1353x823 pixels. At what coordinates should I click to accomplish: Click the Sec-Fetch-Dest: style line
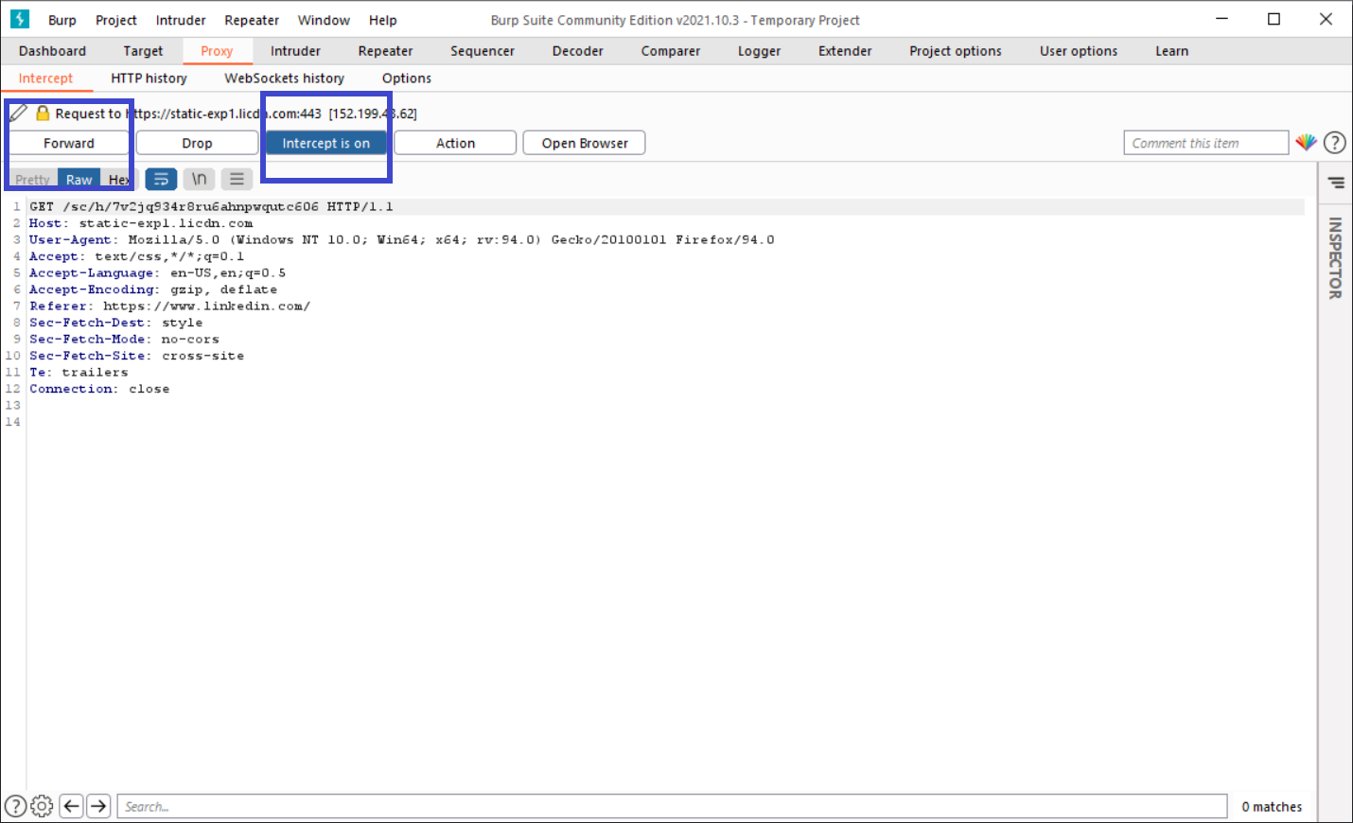(115, 323)
